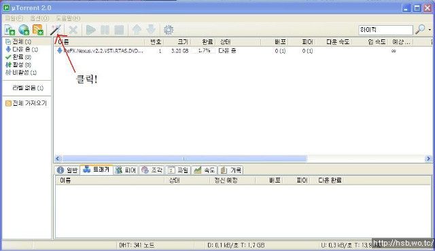
Task: Click the Add Torrent toolbar icon
Action: (x=10, y=30)
